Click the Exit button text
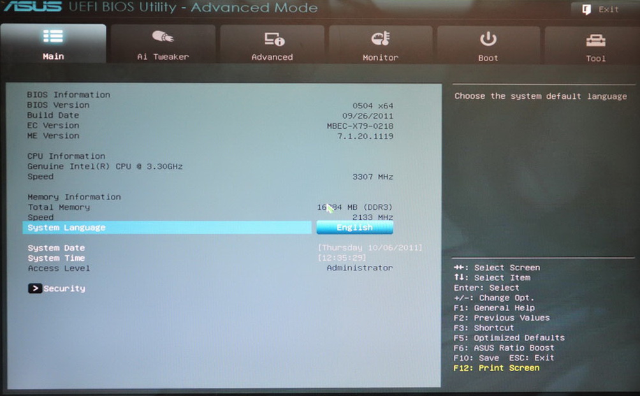This screenshot has height=396, width=640. (x=609, y=10)
